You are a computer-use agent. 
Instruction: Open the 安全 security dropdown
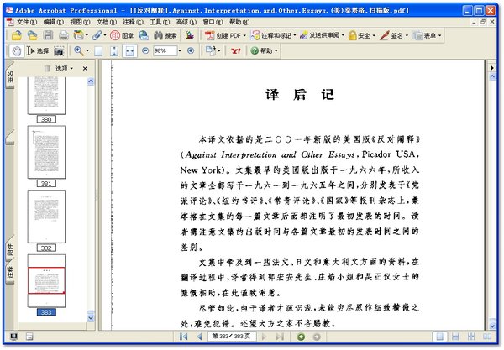tap(361, 35)
